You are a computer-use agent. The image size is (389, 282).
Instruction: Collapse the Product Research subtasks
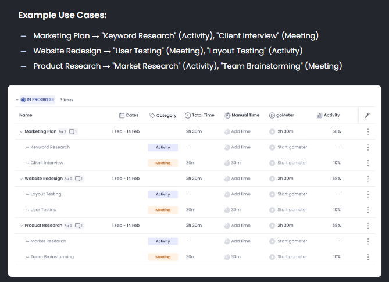[x=21, y=226]
